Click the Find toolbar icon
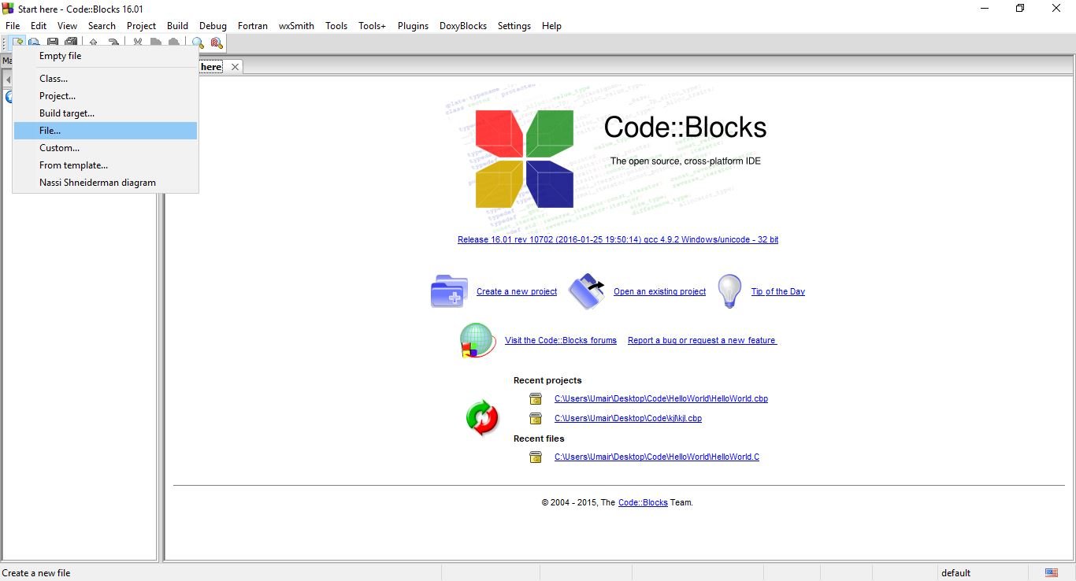The image size is (1076, 581). [198, 43]
